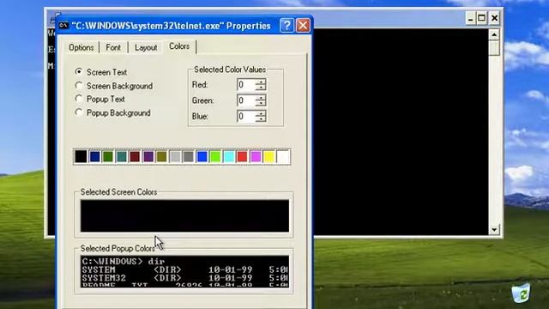Pick the black color swatch
This screenshot has width=549, height=309.
(x=81, y=156)
